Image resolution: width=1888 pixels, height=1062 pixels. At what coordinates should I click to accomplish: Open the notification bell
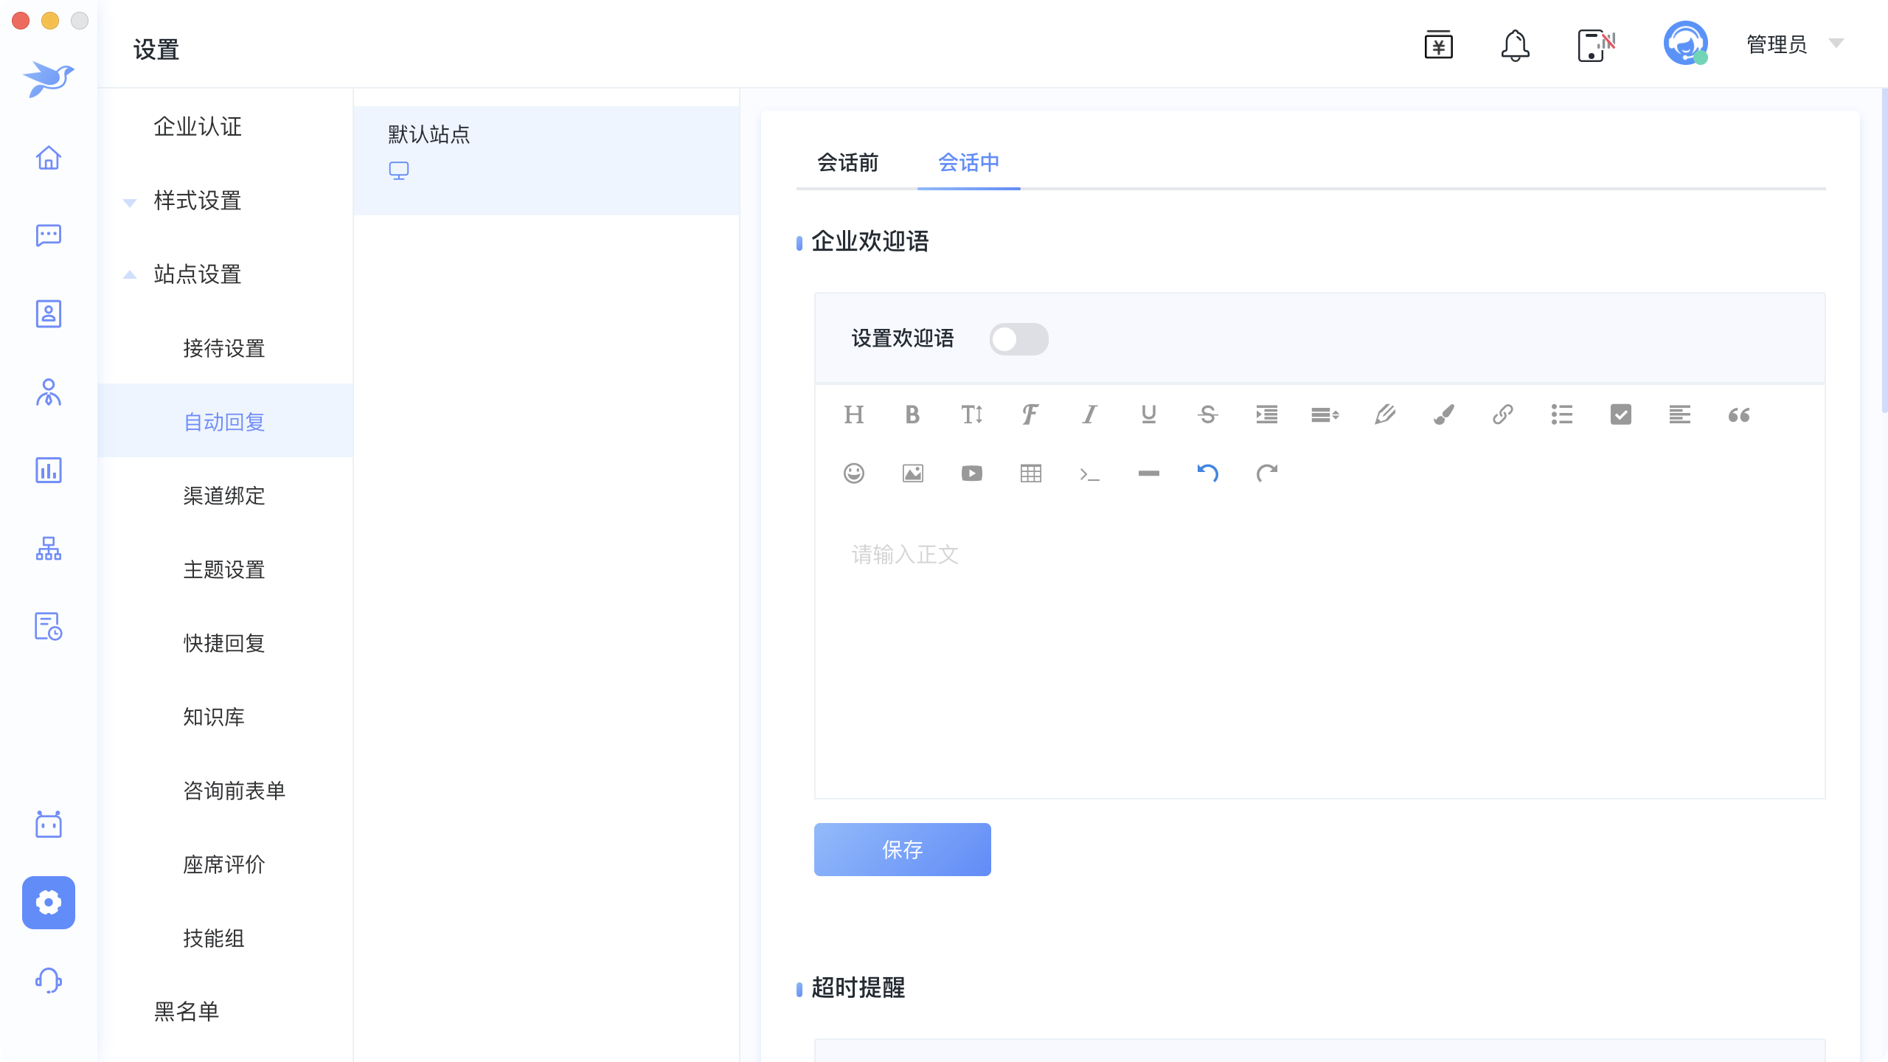tap(1515, 46)
